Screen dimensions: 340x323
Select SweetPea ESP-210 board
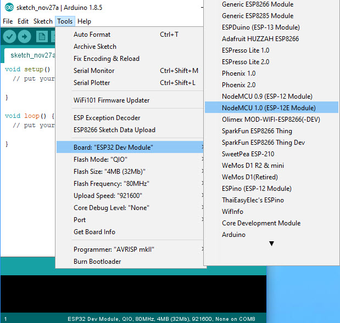pyautogui.click(x=271, y=154)
